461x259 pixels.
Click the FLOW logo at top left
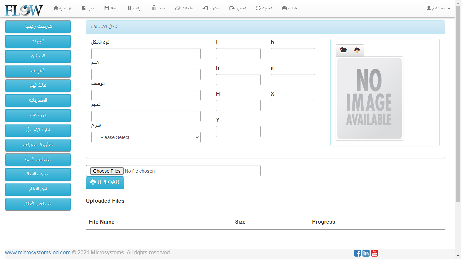pos(24,10)
